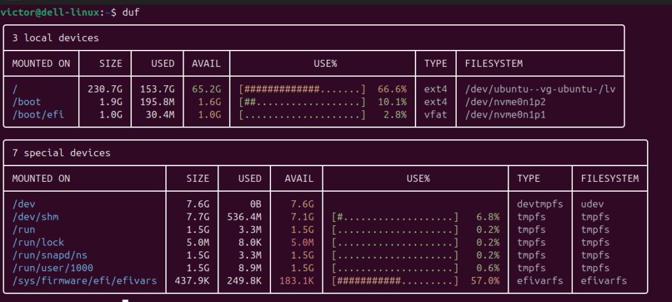The width and height of the screenshot is (672, 302).
Task: Select the /sys/firmware/efi/efivars mount path
Action: pyautogui.click(x=85, y=280)
